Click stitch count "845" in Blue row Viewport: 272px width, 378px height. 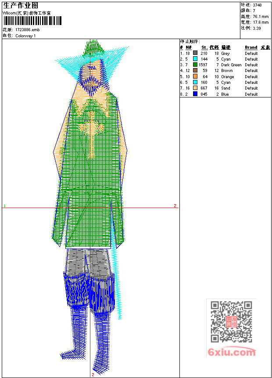click(204, 94)
